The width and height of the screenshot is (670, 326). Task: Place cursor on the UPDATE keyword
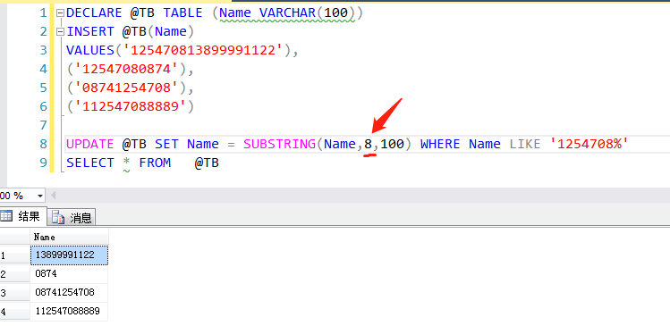(90, 144)
